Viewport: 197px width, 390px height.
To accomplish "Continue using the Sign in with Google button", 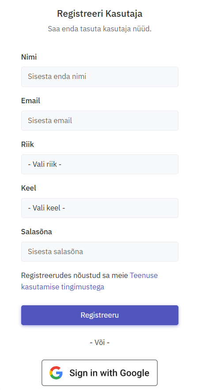I will coord(100,373).
